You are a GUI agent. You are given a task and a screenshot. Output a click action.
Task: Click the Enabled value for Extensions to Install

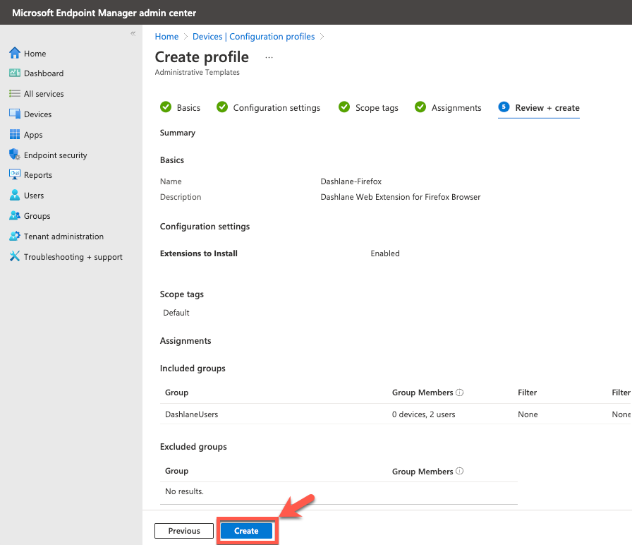385,253
